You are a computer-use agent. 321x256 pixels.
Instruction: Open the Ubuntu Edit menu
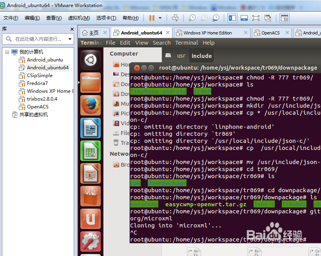tap(125, 43)
